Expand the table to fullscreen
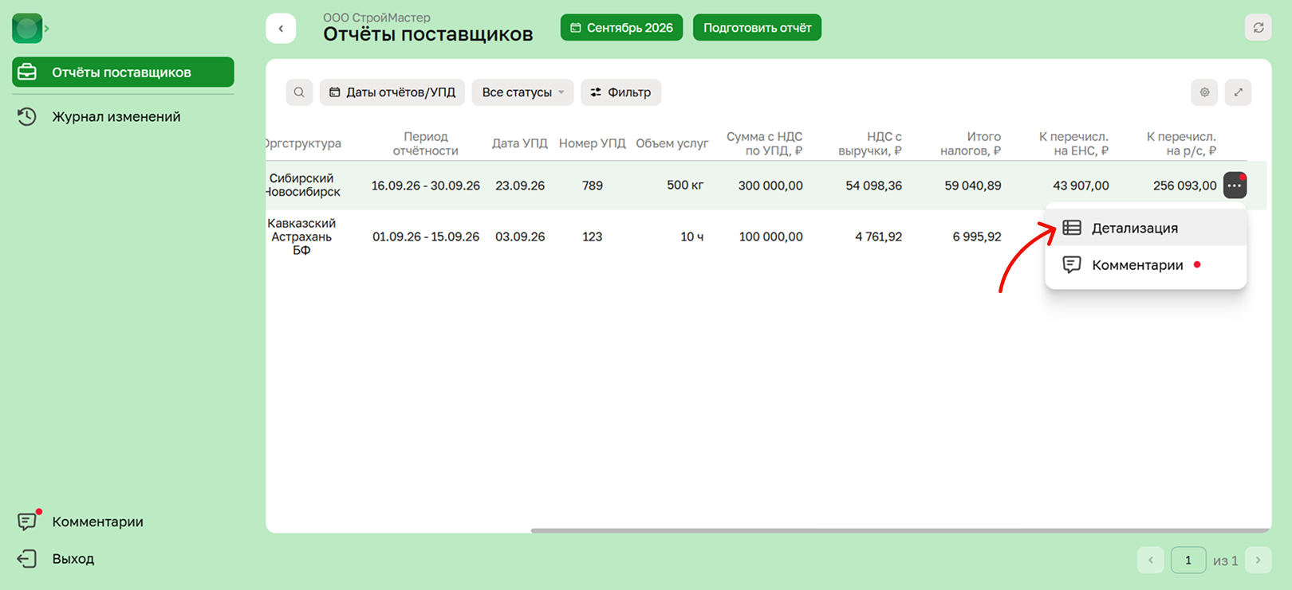Image resolution: width=1292 pixels, height=590 pixels. [x=1238, y=92]
